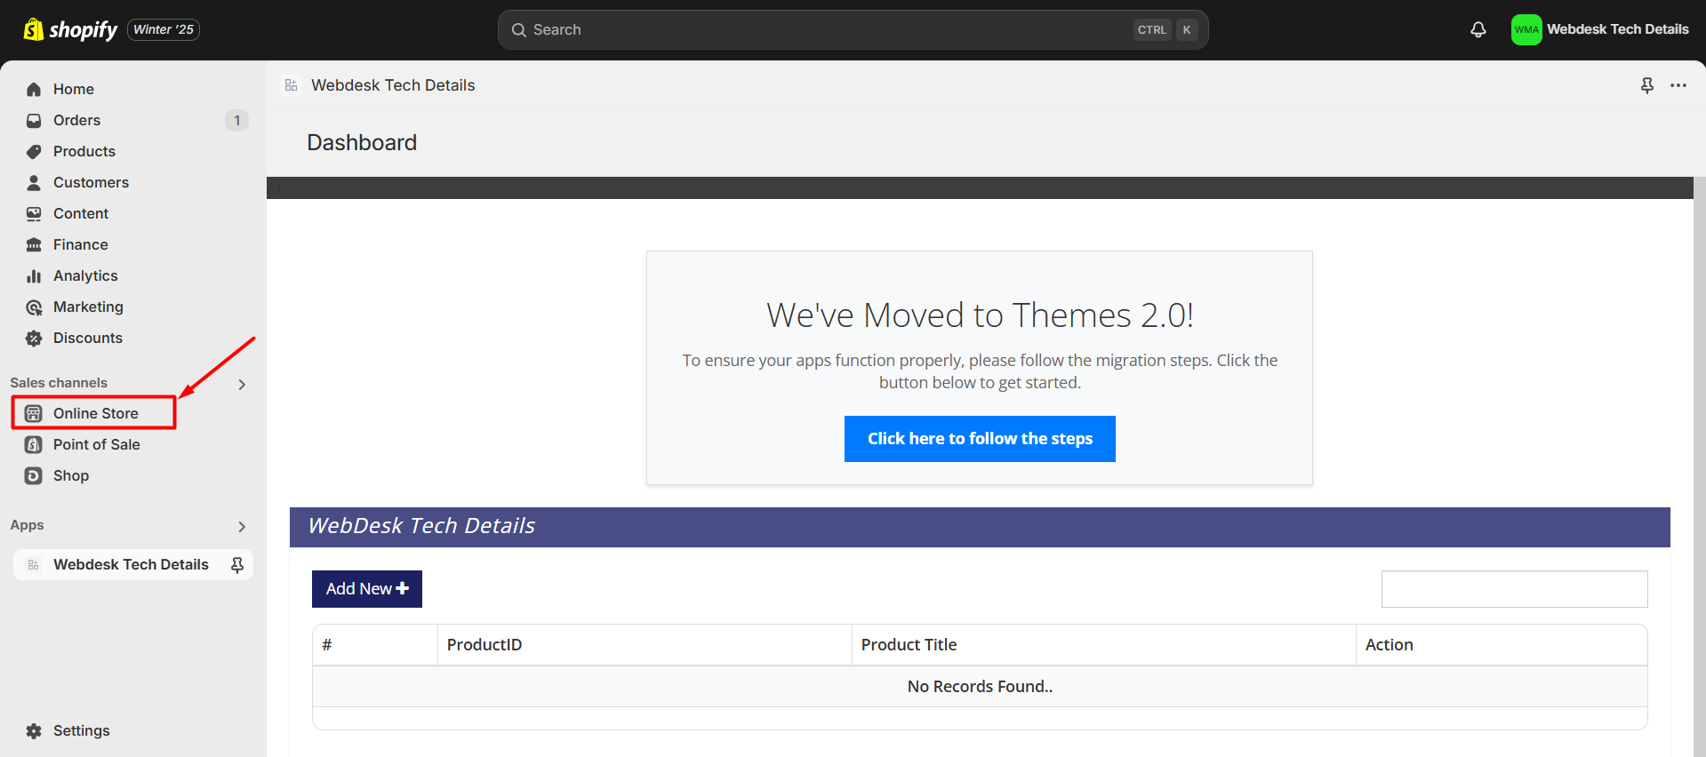The width and height of the screenshot is (1706, 757).
Task: Click the Discounts badge icon
Action: pyautogui.click(x=34, y=338)
